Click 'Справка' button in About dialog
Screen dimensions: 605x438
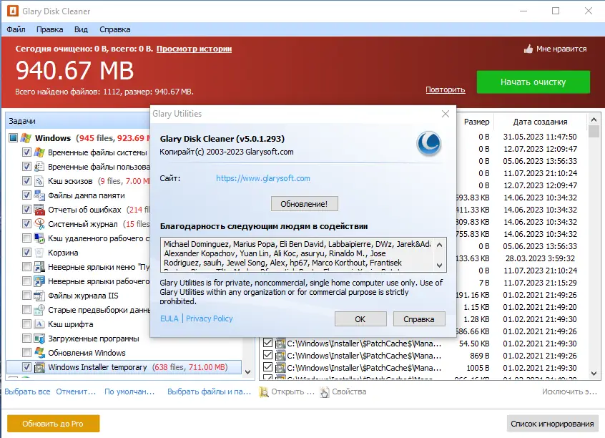pos(419,319)
